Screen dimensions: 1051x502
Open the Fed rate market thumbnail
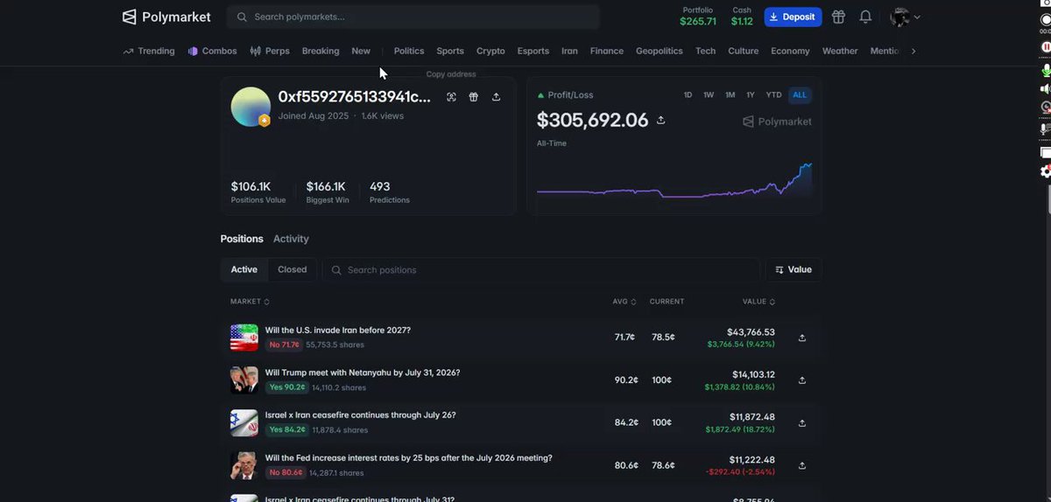244,465
